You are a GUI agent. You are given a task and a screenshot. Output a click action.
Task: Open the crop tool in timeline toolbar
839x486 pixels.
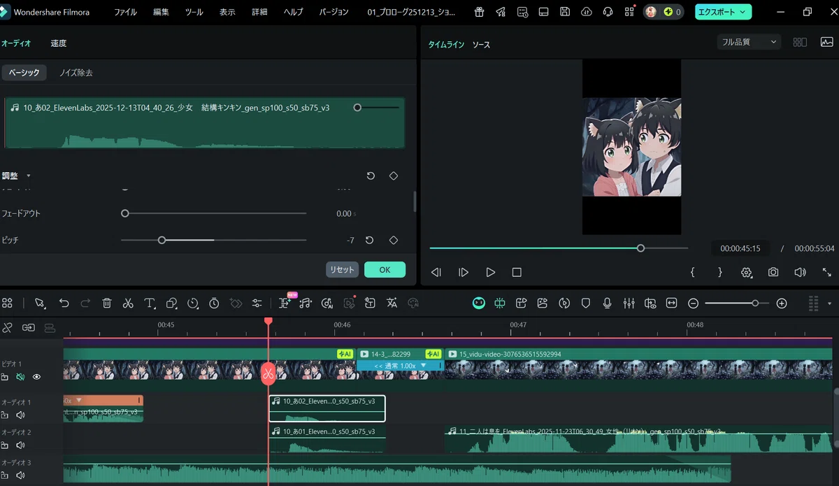pyautogui.click(x=171, y=303)
